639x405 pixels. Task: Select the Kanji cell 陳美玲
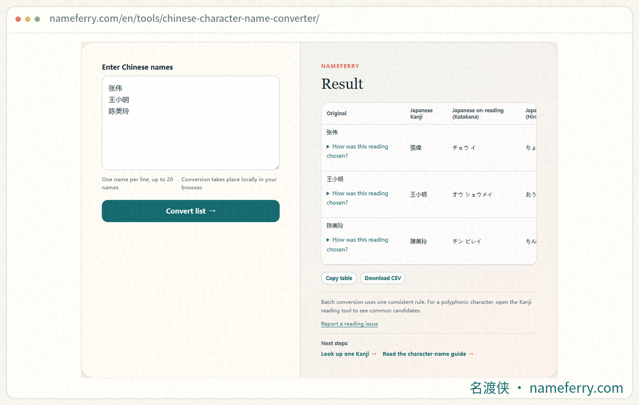coord(419,241)
